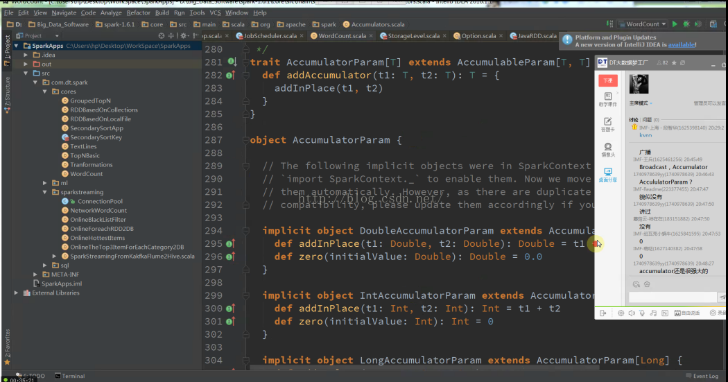Click override gutter icon on line 300

pos(230,309)
